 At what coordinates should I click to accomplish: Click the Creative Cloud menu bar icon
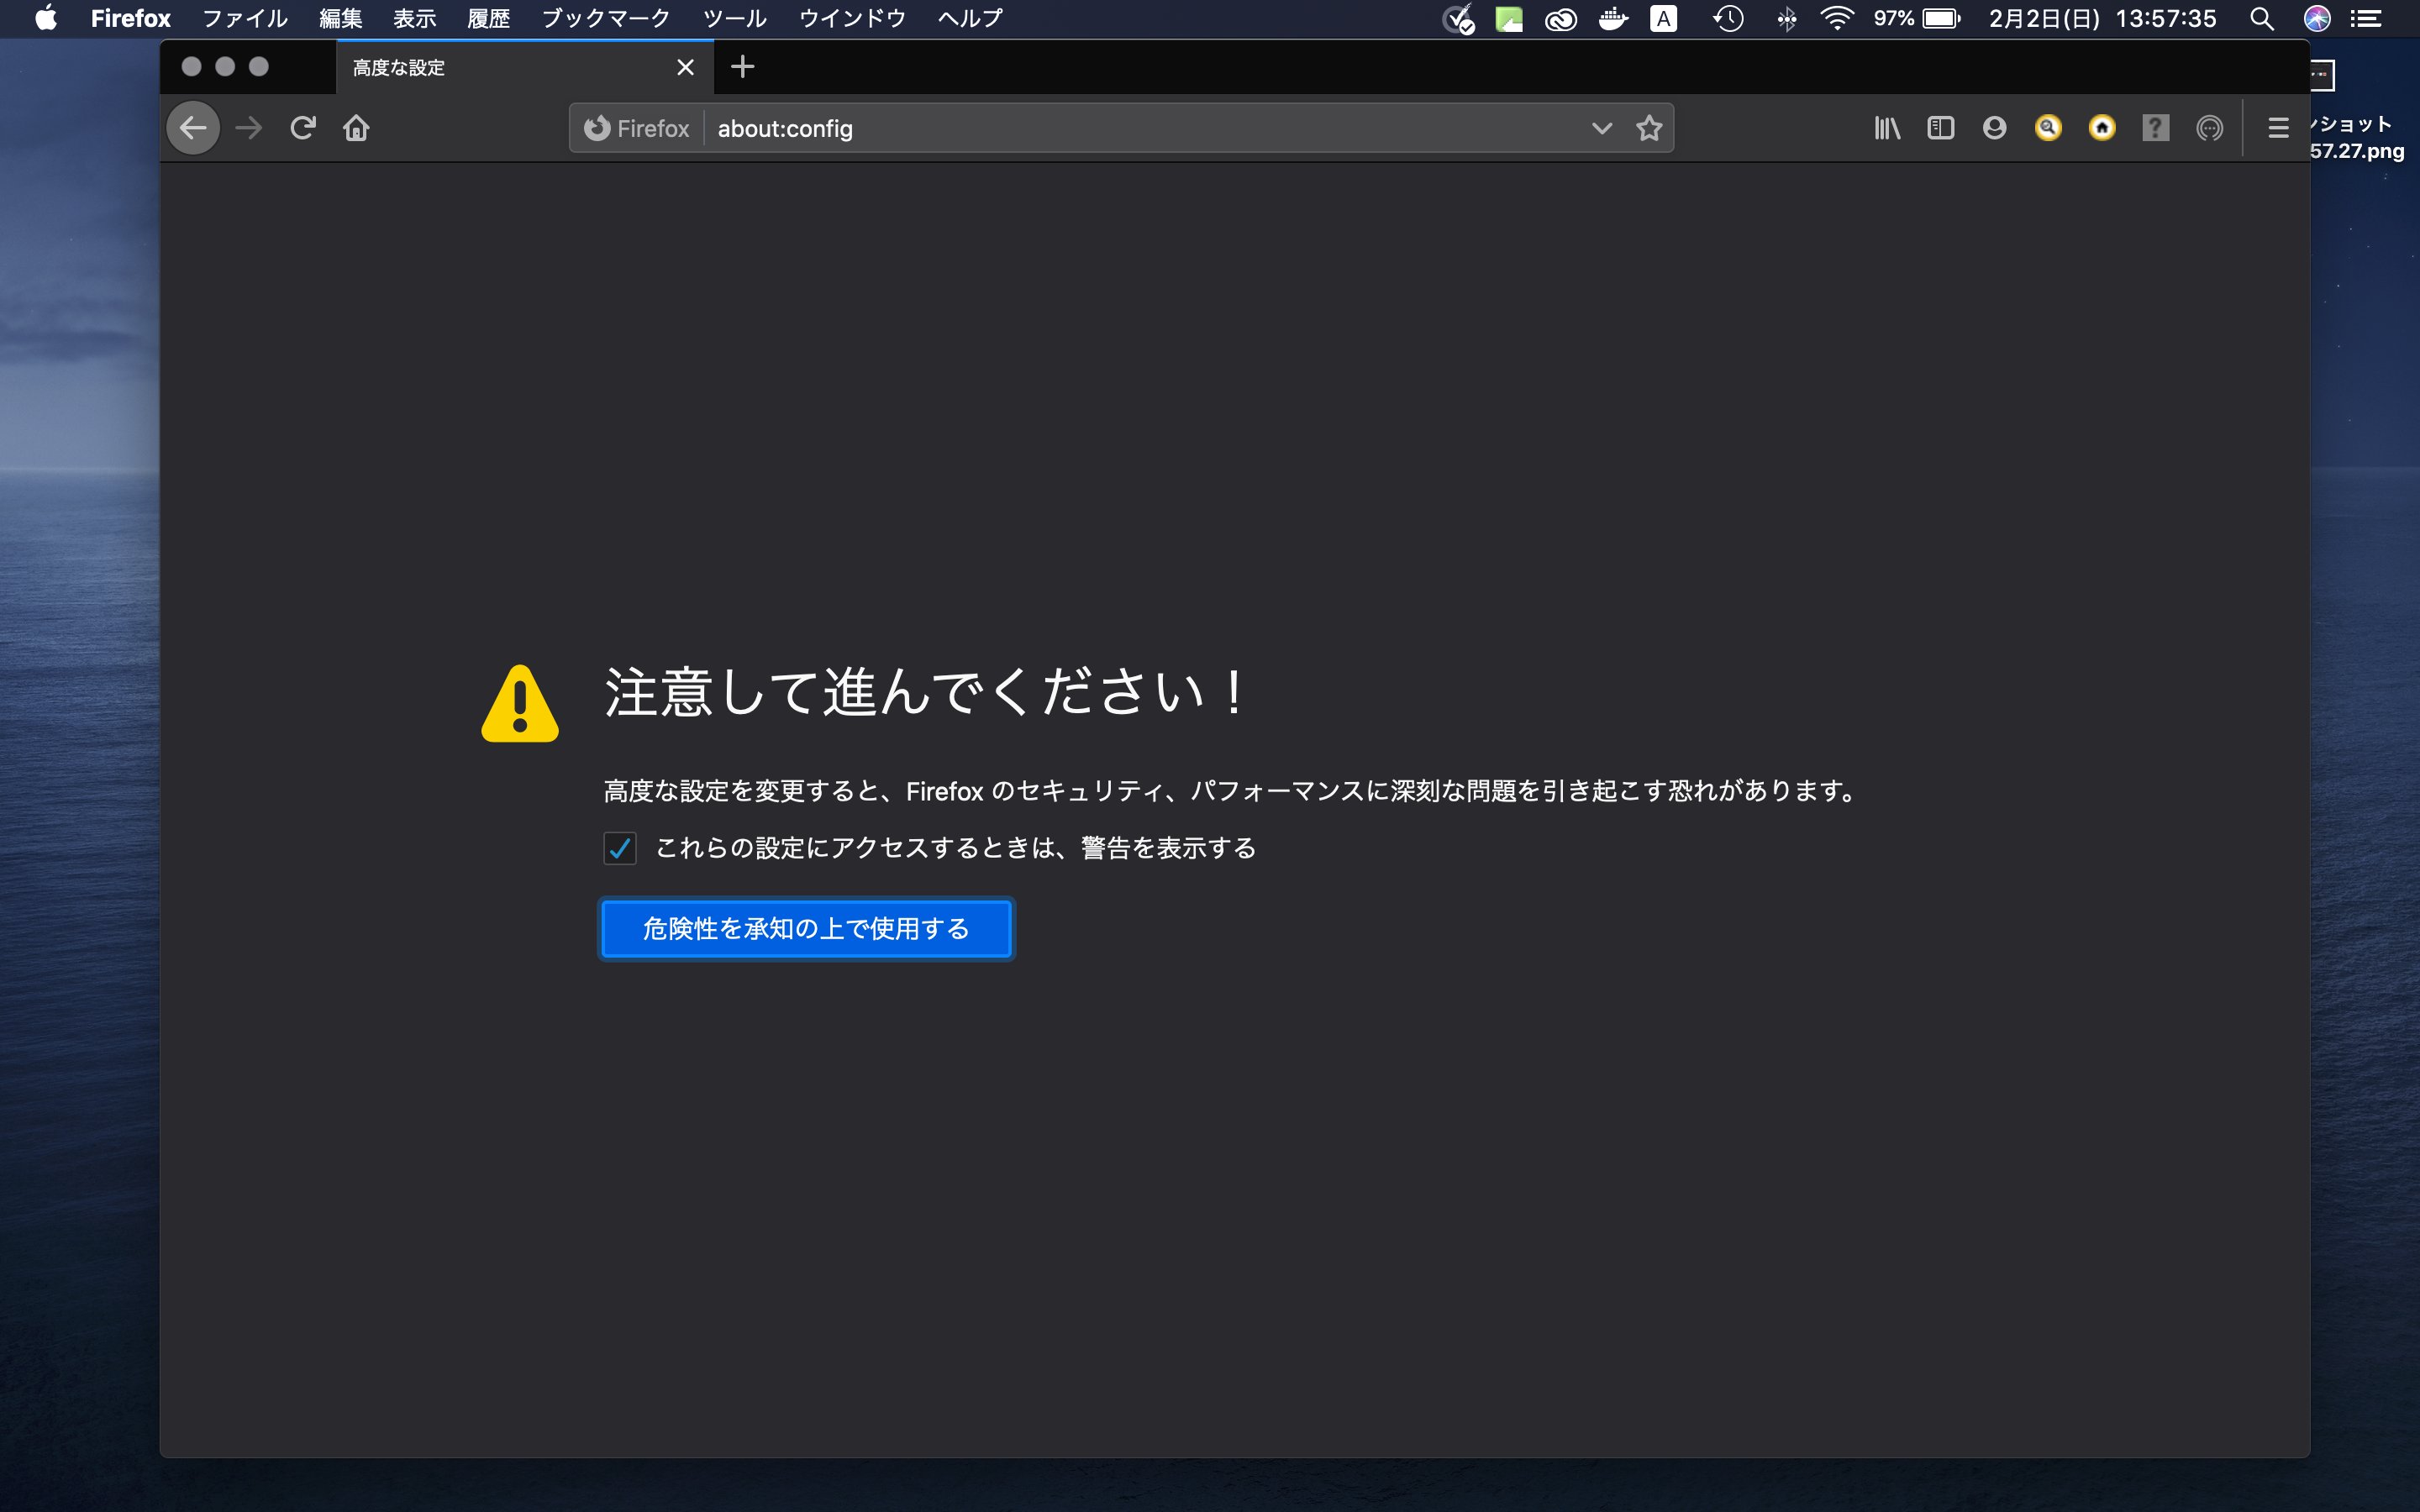click(1560, 18)
